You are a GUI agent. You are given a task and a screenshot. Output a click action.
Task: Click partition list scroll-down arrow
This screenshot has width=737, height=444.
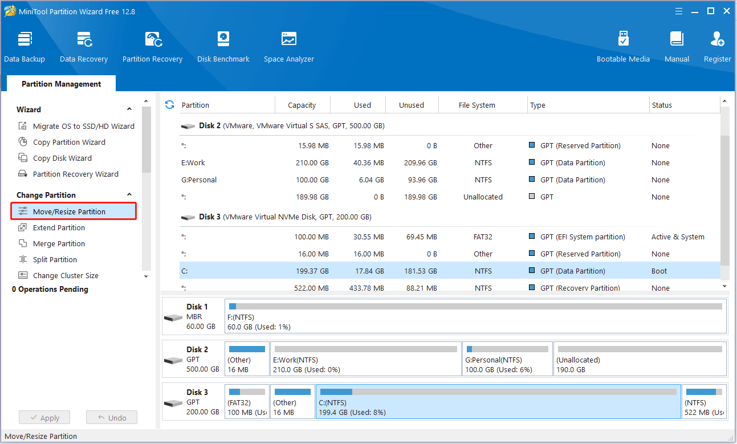point(725,286)
